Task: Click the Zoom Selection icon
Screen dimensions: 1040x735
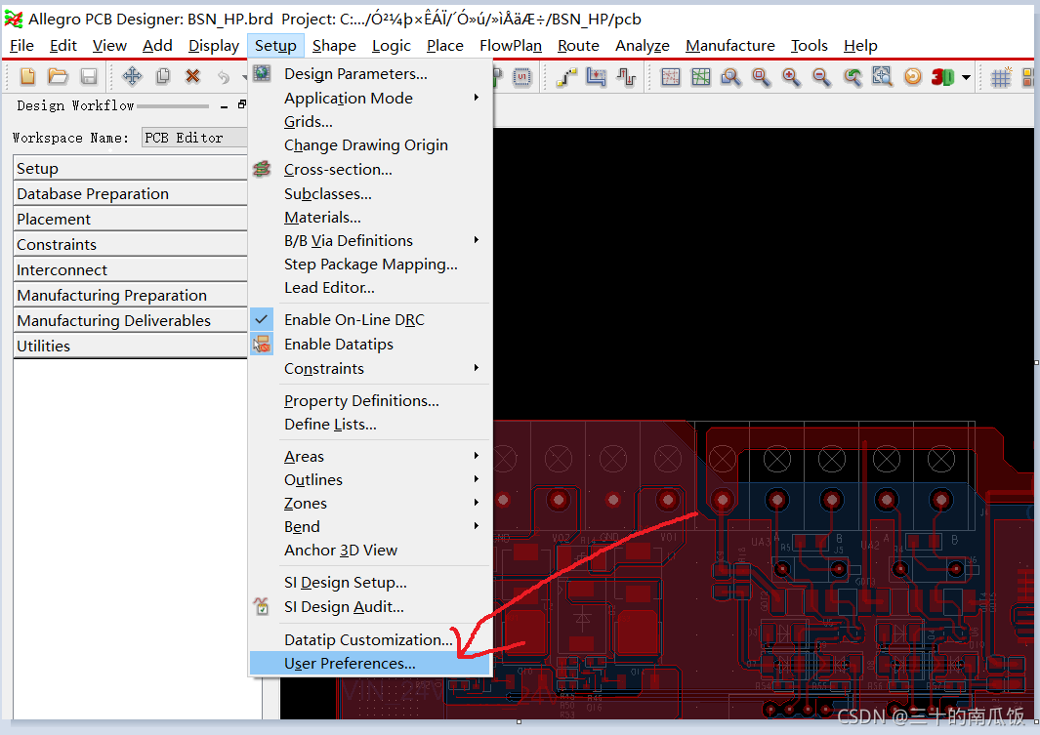Action: [882, 77]
